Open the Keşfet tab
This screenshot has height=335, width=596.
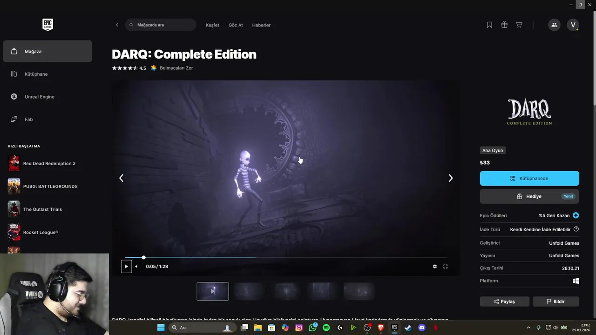point(212,25)
